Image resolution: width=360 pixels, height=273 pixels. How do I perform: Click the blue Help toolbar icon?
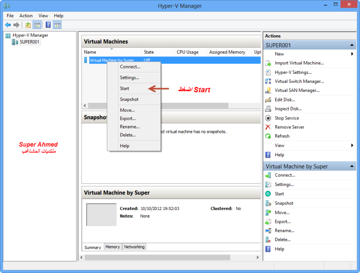pyautogui.click(x=48, y=25)
